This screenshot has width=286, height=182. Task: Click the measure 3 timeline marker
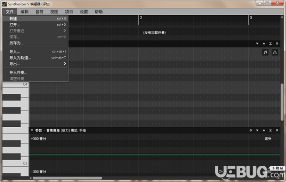[x=251, y=18]
